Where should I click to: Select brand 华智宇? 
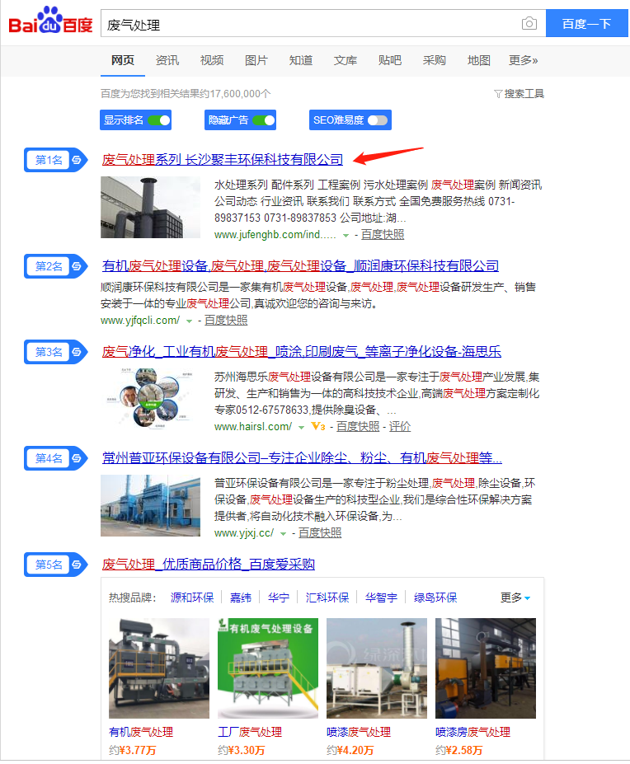point(381,598)
